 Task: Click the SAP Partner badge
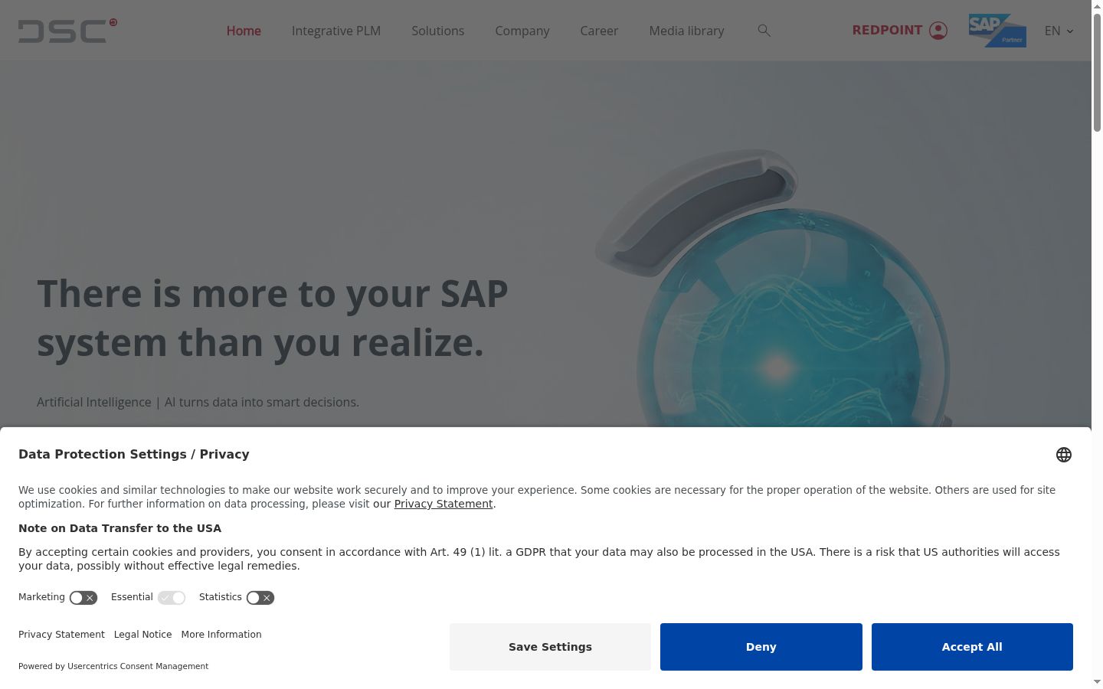click(x=997, y=31)
